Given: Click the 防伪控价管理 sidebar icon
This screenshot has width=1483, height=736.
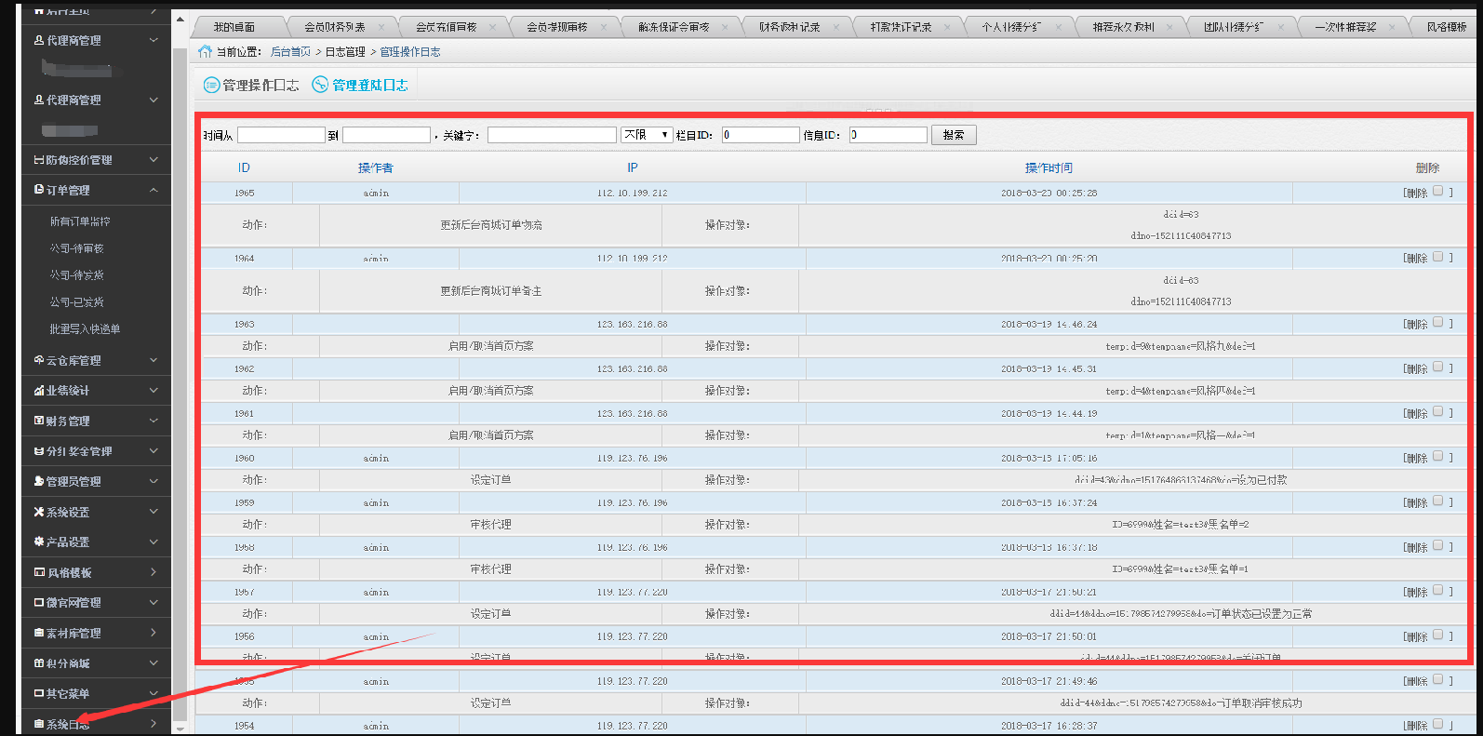Looking at the screenshot, I should pos(39,160).
